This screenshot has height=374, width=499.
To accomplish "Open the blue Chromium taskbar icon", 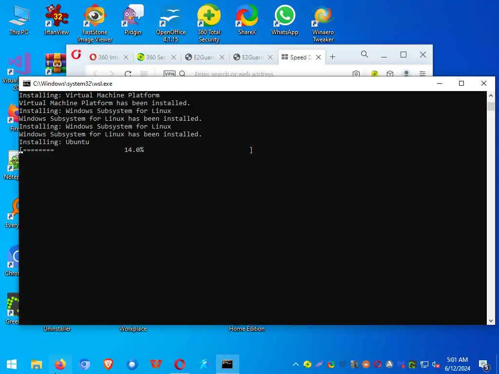I will 84,364.
